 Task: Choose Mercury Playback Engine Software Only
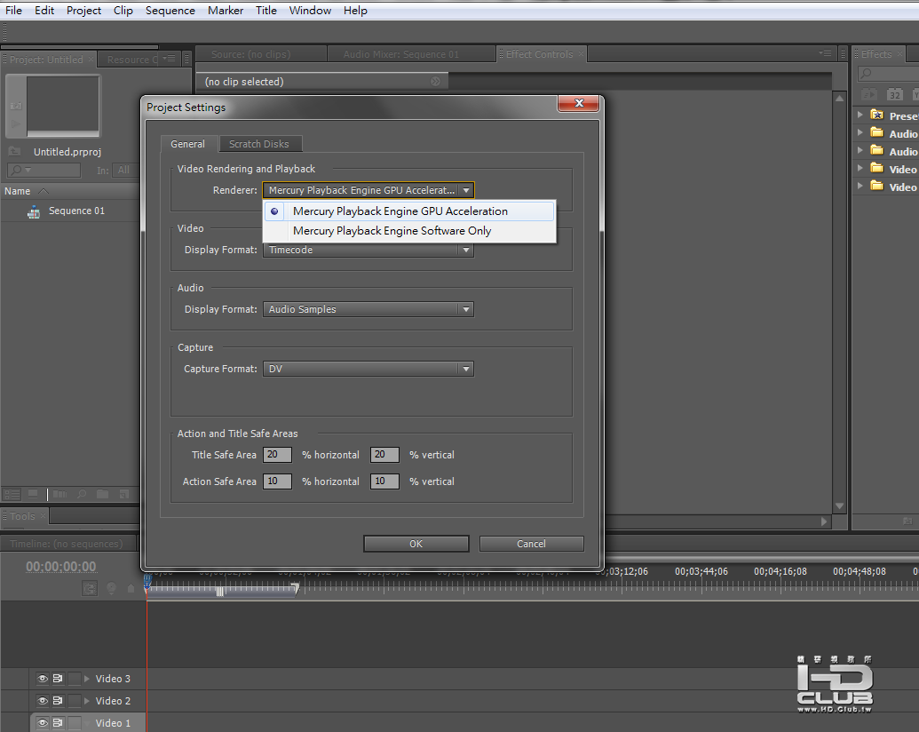409,231
